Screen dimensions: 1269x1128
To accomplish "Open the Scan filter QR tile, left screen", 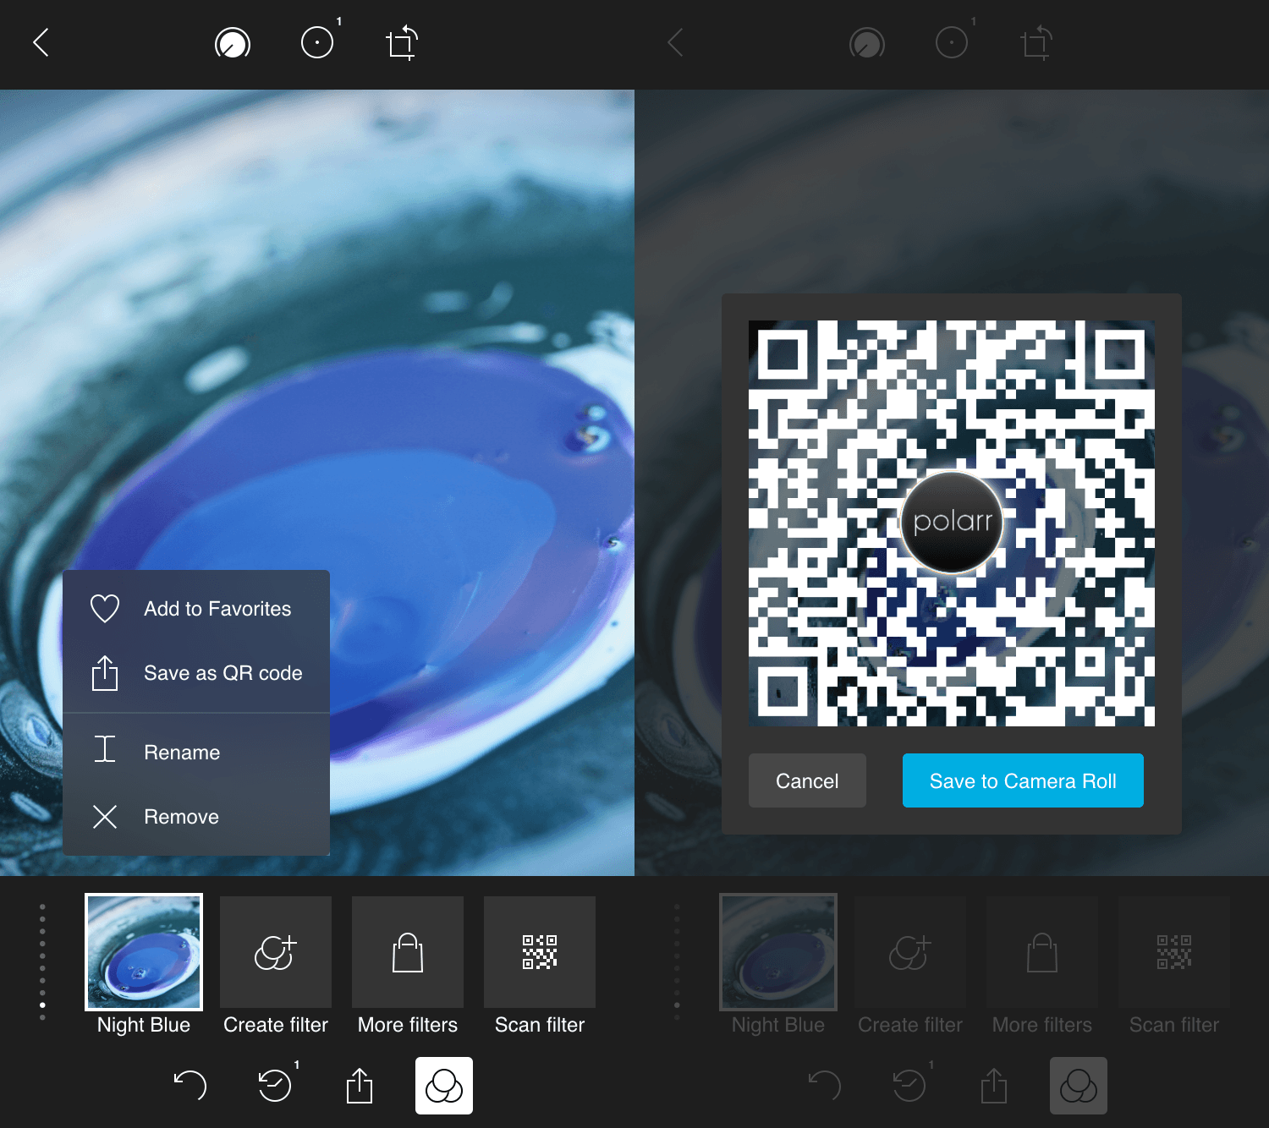I will pyautogui.click(x=540, y=952).
